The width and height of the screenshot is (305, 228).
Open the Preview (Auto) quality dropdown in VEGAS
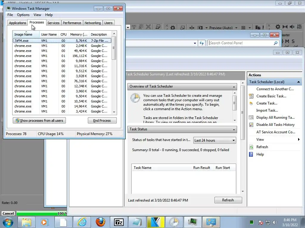tap(236, 28)
